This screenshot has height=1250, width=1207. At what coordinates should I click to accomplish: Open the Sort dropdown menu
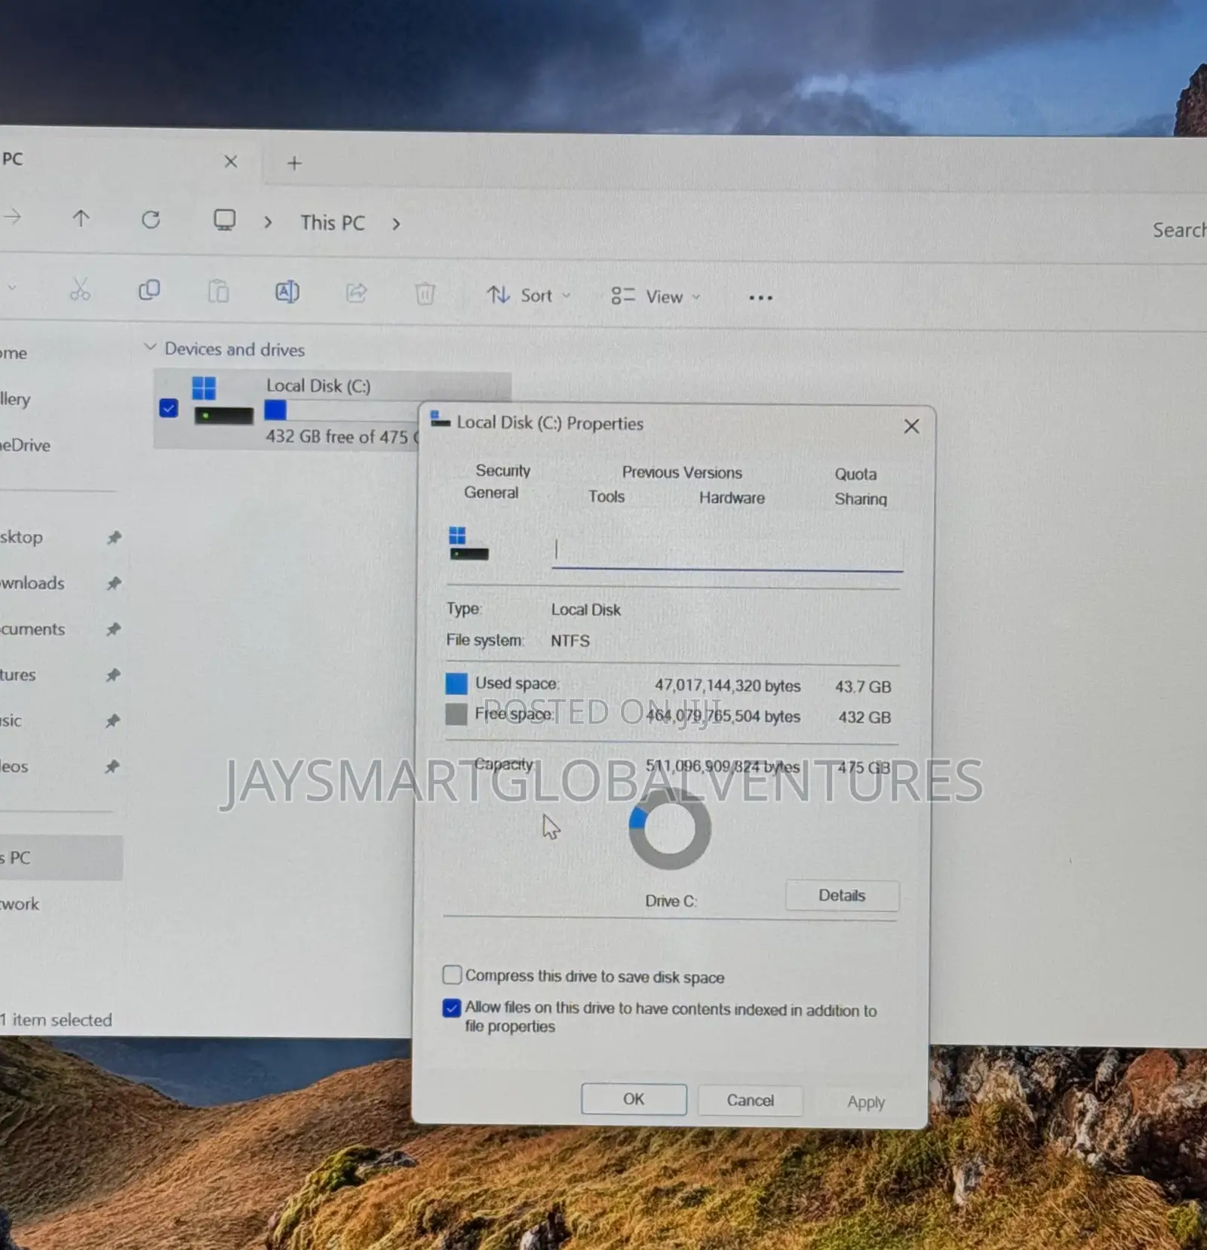529,296
